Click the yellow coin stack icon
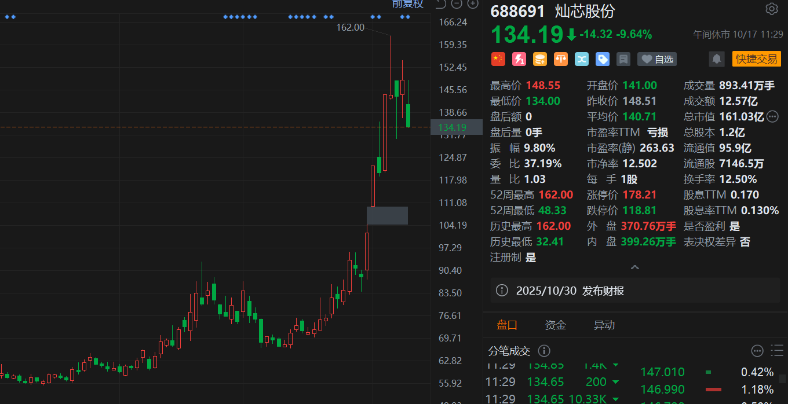The image size is (788, 404). 540,59
